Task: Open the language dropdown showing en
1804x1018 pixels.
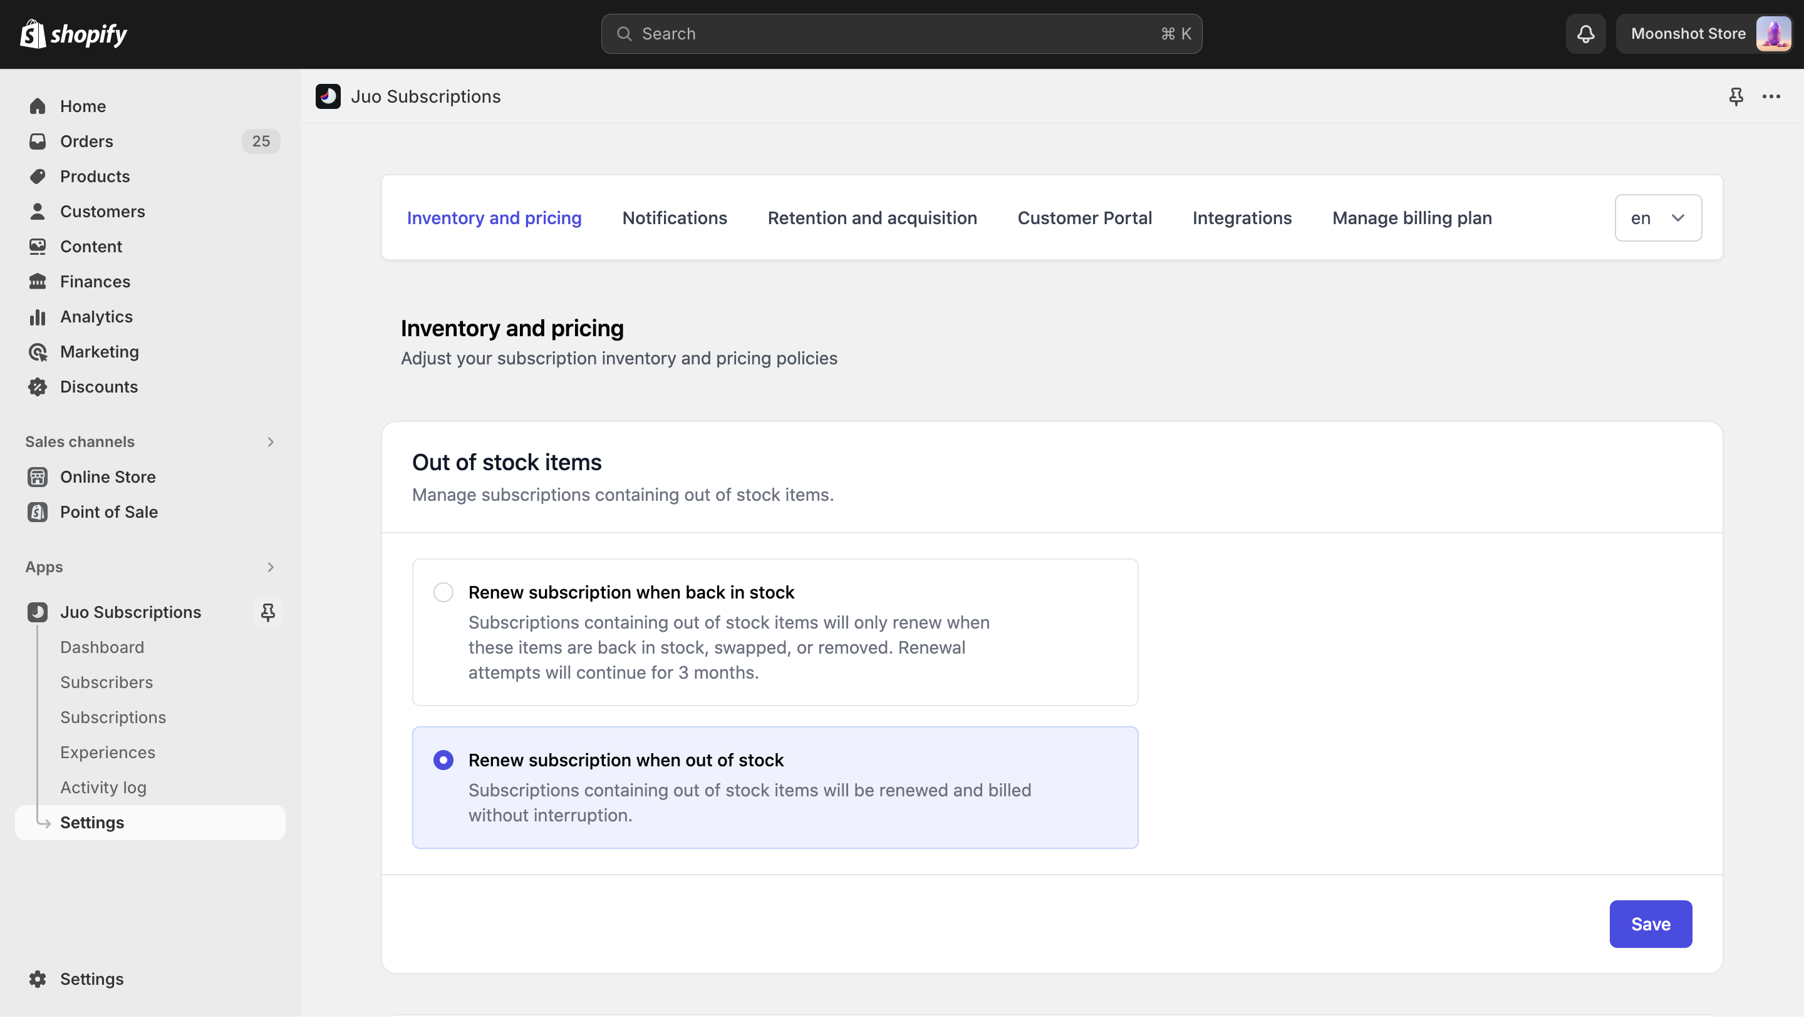Action: pos(1658,217)
